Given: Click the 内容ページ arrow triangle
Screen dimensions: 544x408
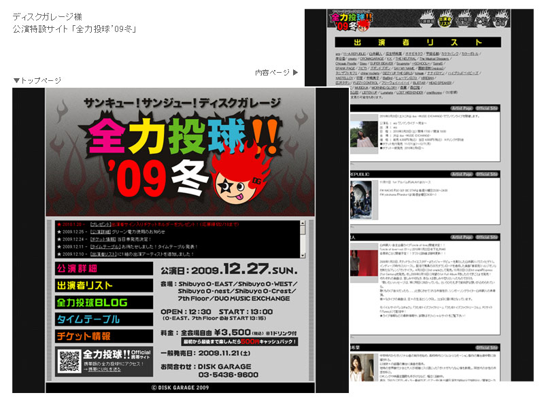Looking at the screenshot, I should pos(295,72).
